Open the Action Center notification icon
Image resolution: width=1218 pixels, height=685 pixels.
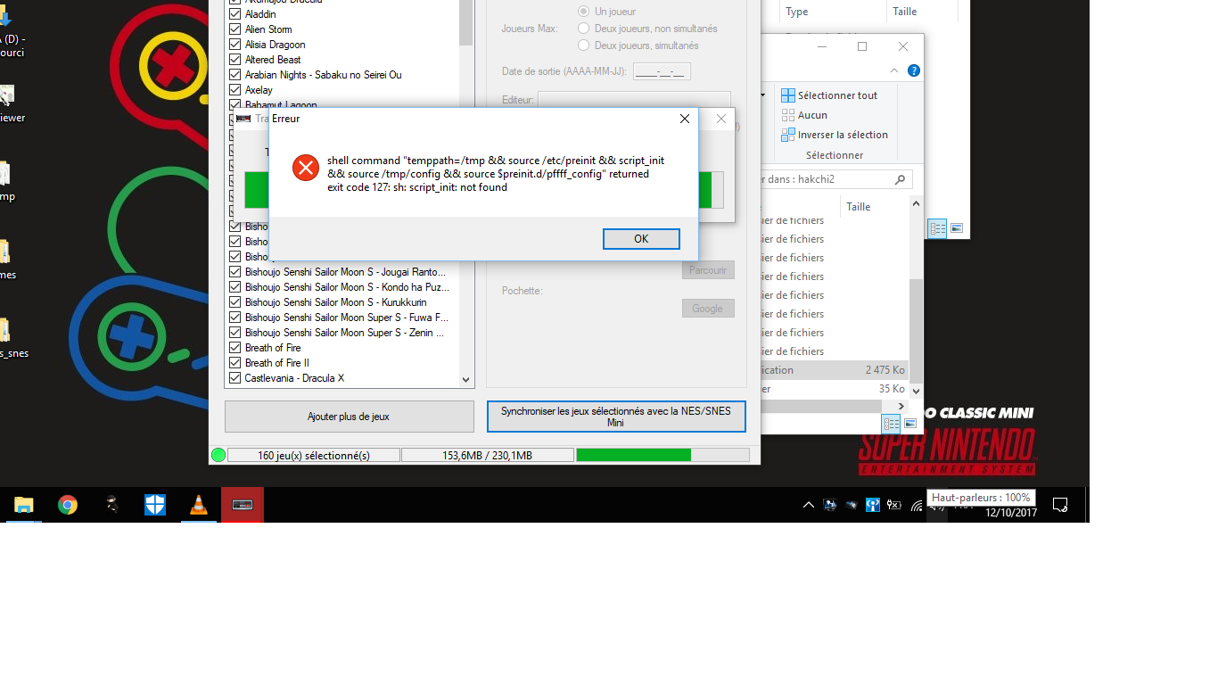pyautogui.click(x=1060, y=505)
